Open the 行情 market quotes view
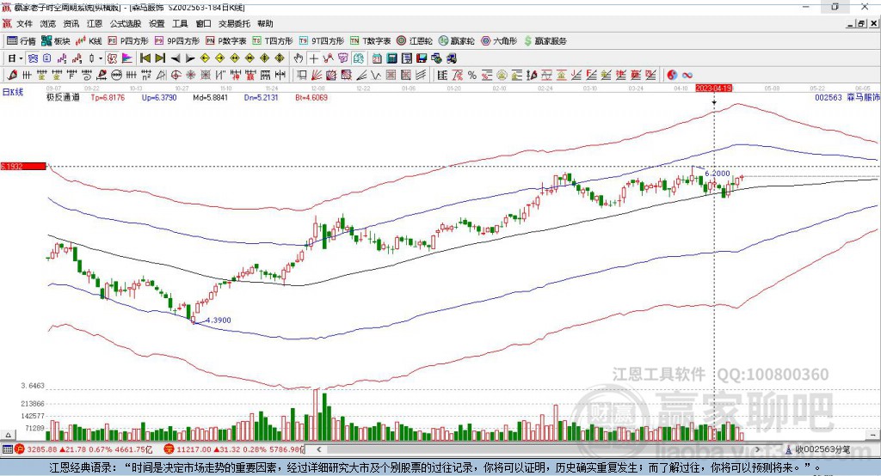The image size is (881, 476). pos(22,41)
